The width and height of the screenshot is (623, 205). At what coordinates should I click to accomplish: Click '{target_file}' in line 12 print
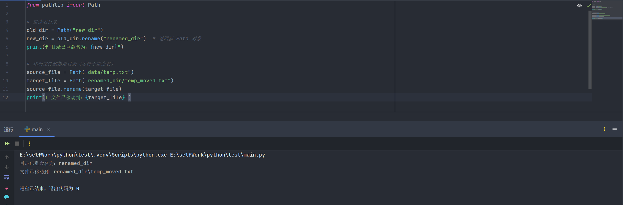point(105,97)
